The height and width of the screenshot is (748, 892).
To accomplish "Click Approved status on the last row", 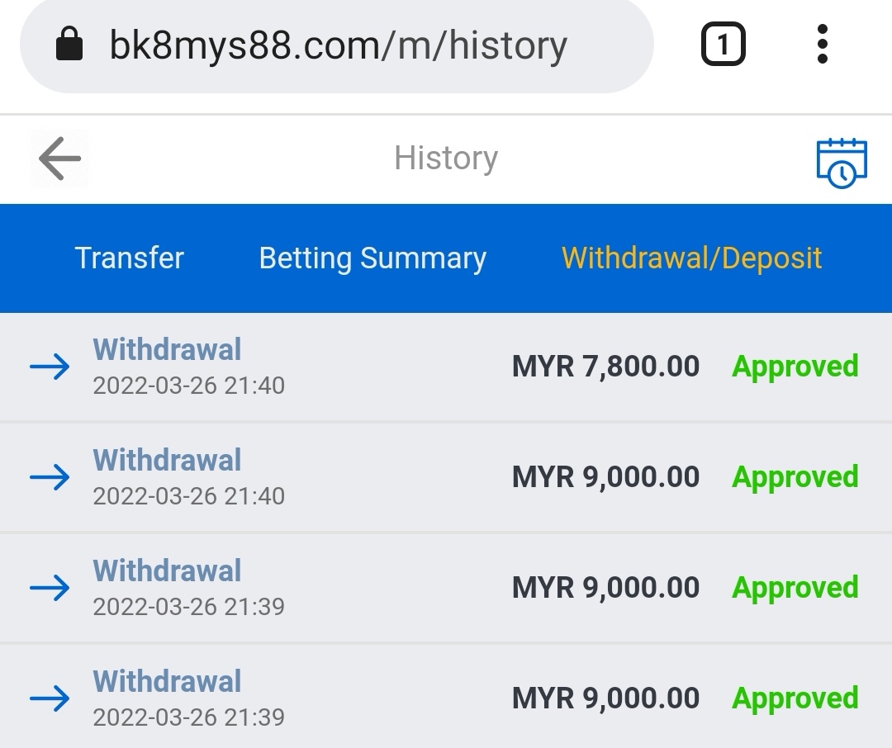I will [795, 698].
